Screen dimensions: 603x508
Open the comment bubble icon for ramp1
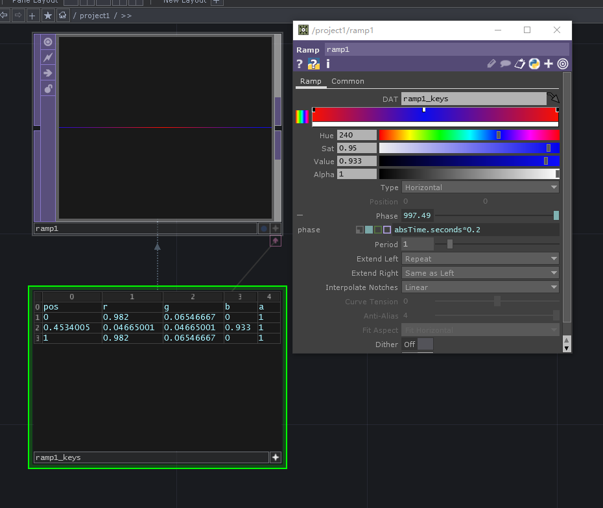coord(505,64)
